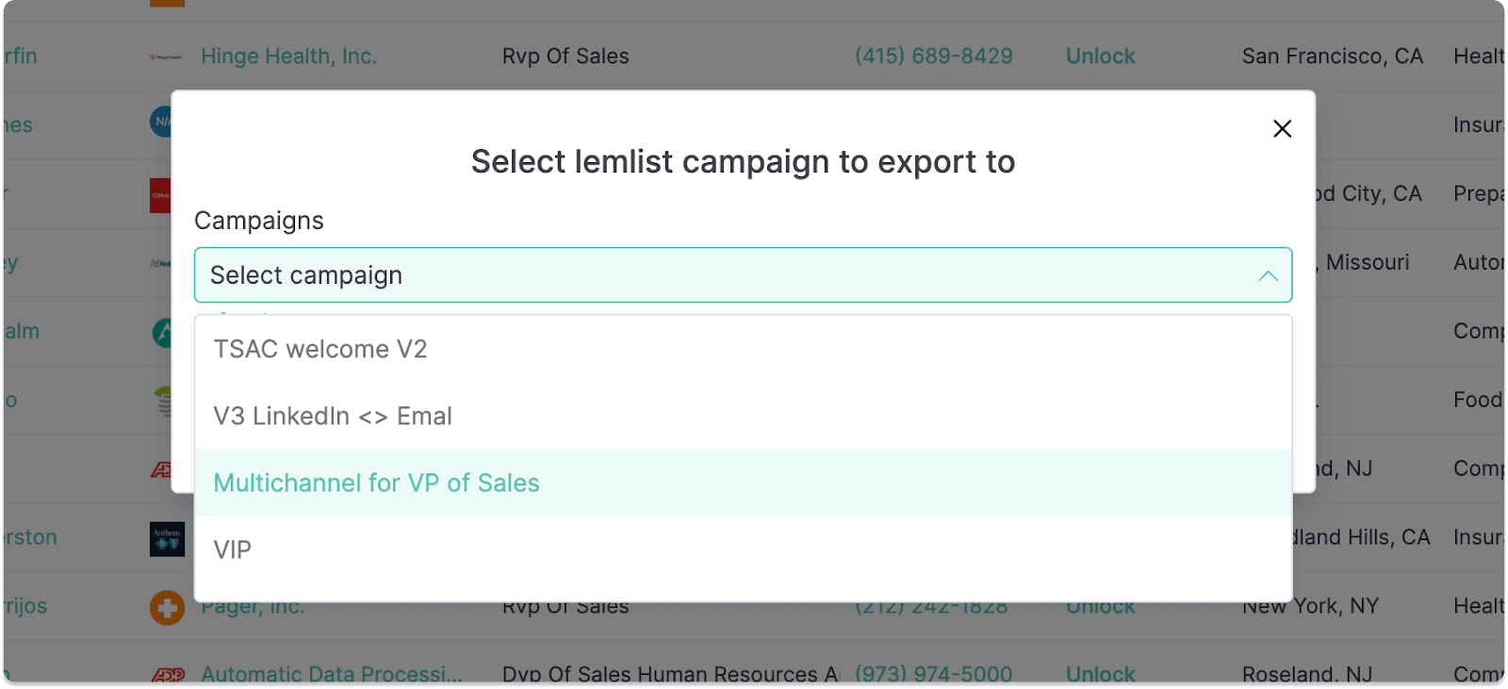Unlock contact in Hinge Health row
Image resolution: width=1508 pixels, height=689 pixels.
coord(1100,57)
